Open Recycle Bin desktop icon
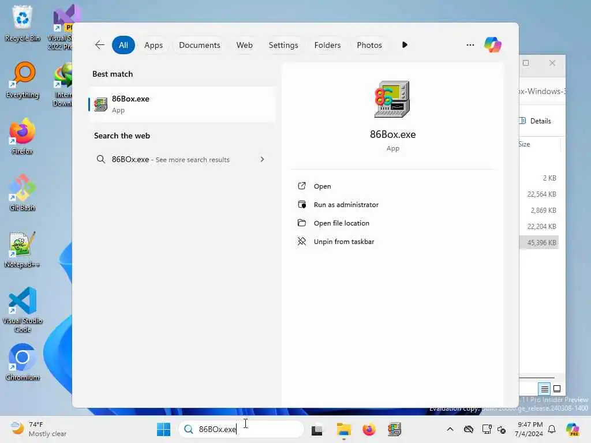The width and height of the screenshot is (591, 443). (x=23, y=23)
